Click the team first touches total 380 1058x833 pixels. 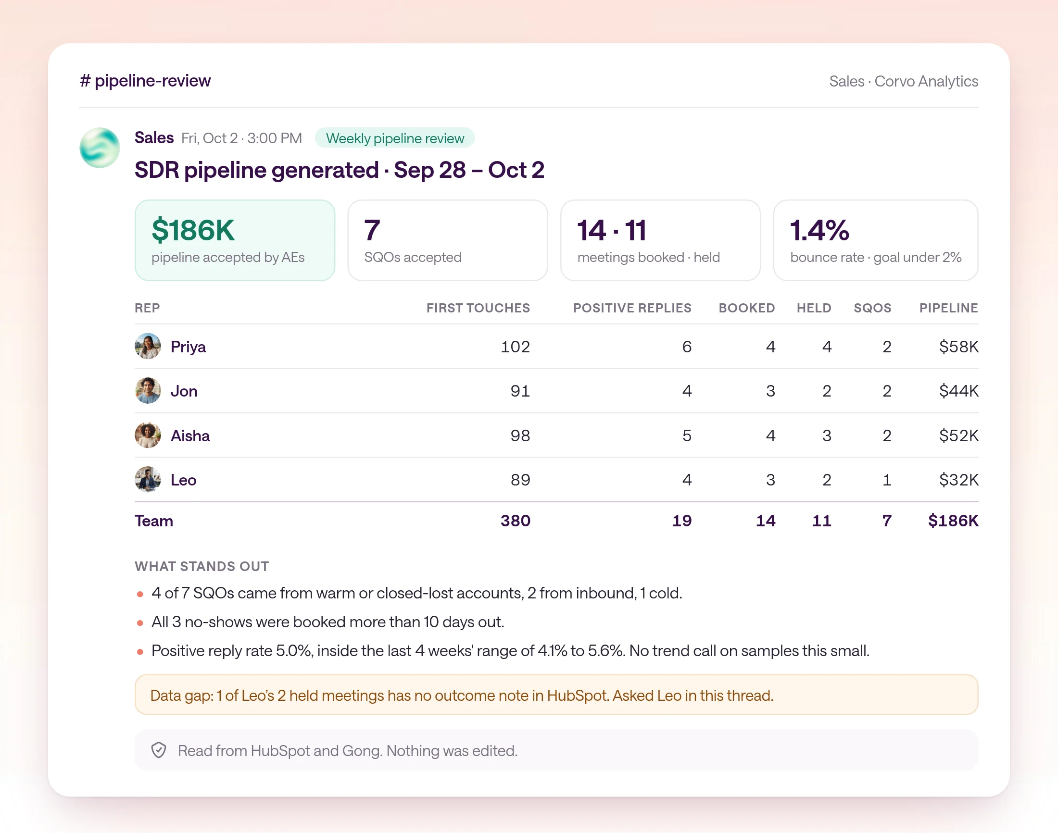516,521
